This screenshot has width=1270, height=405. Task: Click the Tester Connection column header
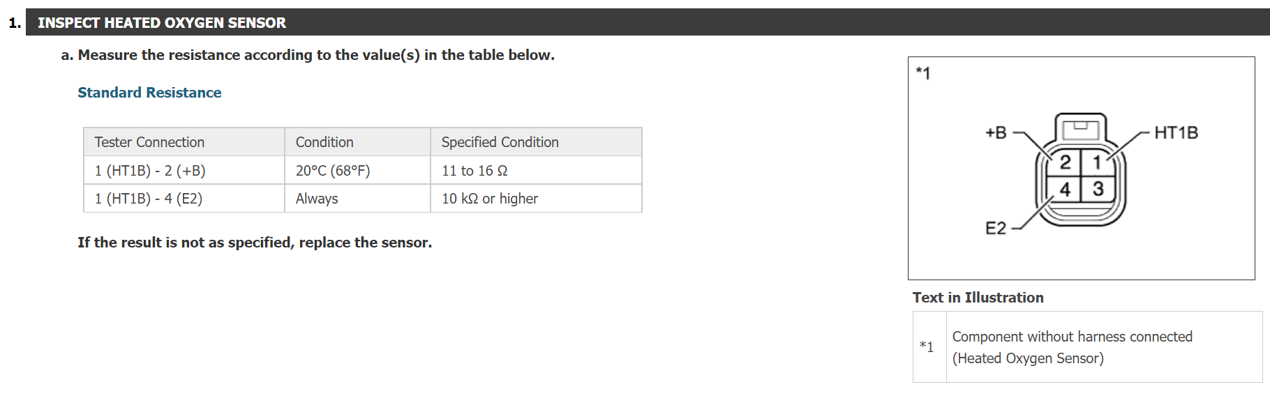point(149,142)
